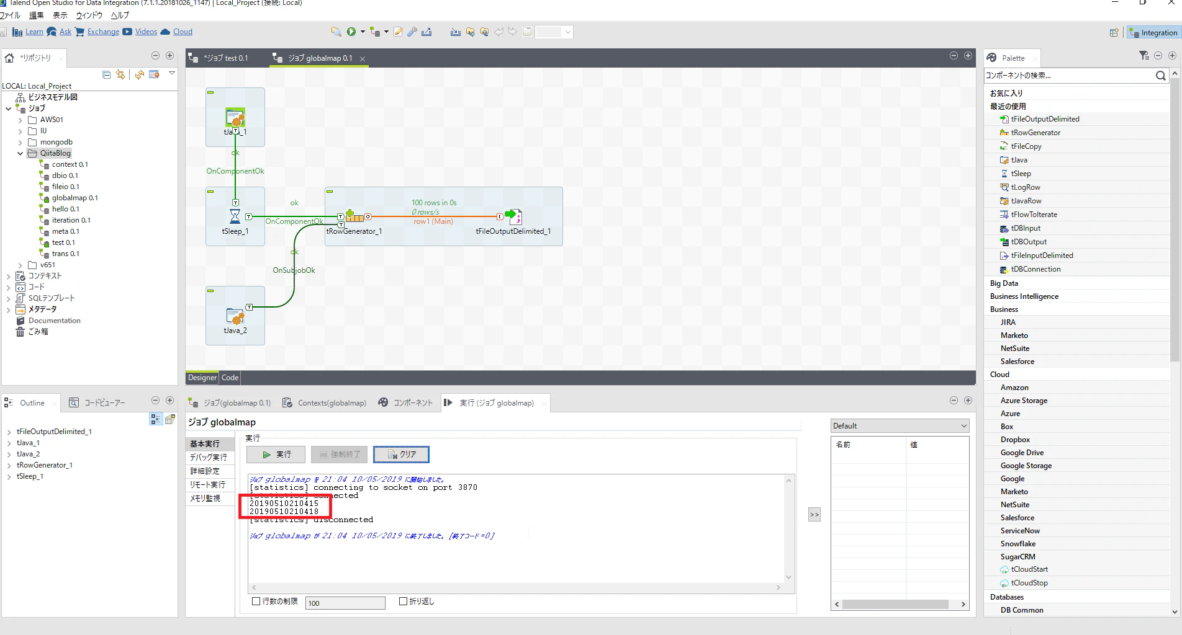Expand tRowGenerator_1 in Outline
This screenshot has height=635, width=1182.
(x=9, y=465)
